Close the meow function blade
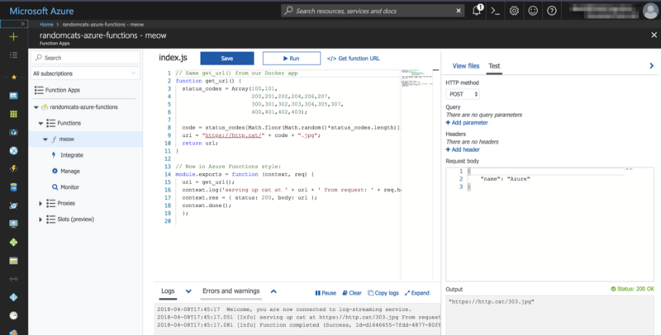Image resolution: width=661 pixels, height=335 pixels. (654, 35)
